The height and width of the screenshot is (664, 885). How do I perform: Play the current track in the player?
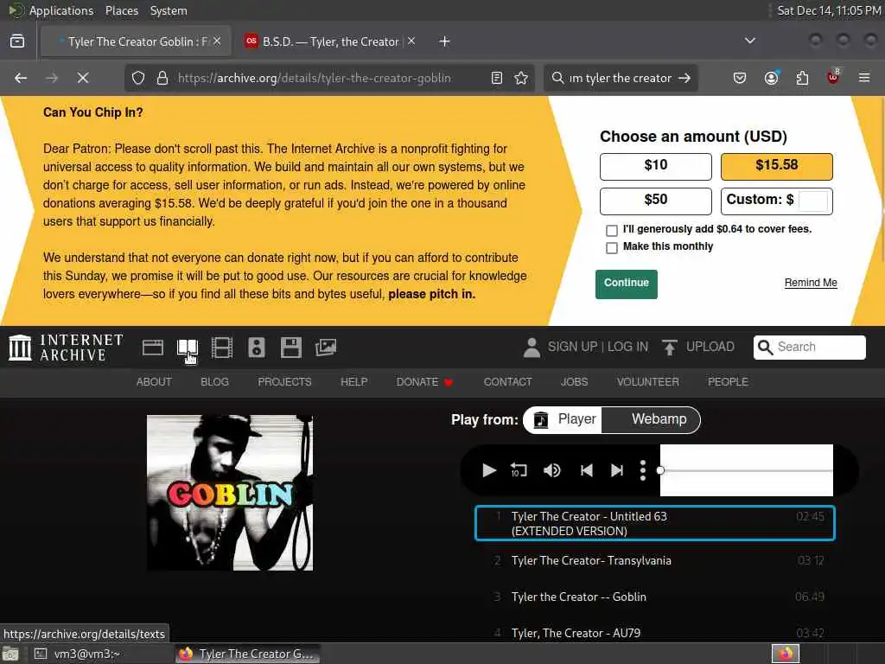[489, 470]
